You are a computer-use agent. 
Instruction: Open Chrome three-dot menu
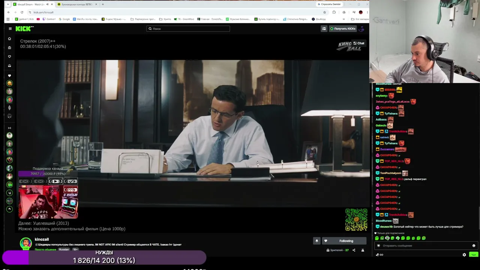pos(367,12)
